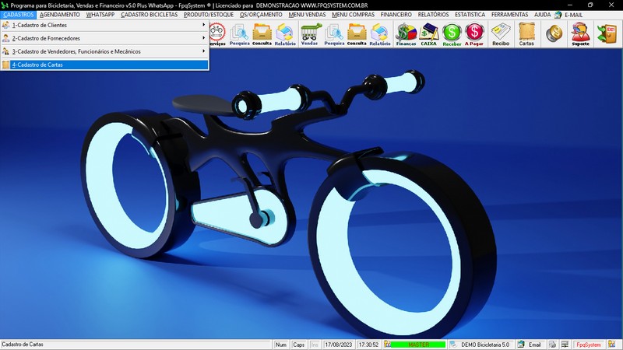Image resolution: width=623 pixels, height=350 pixels.
Task: Click the Exit door icon
Action: [x=607, y=33]
